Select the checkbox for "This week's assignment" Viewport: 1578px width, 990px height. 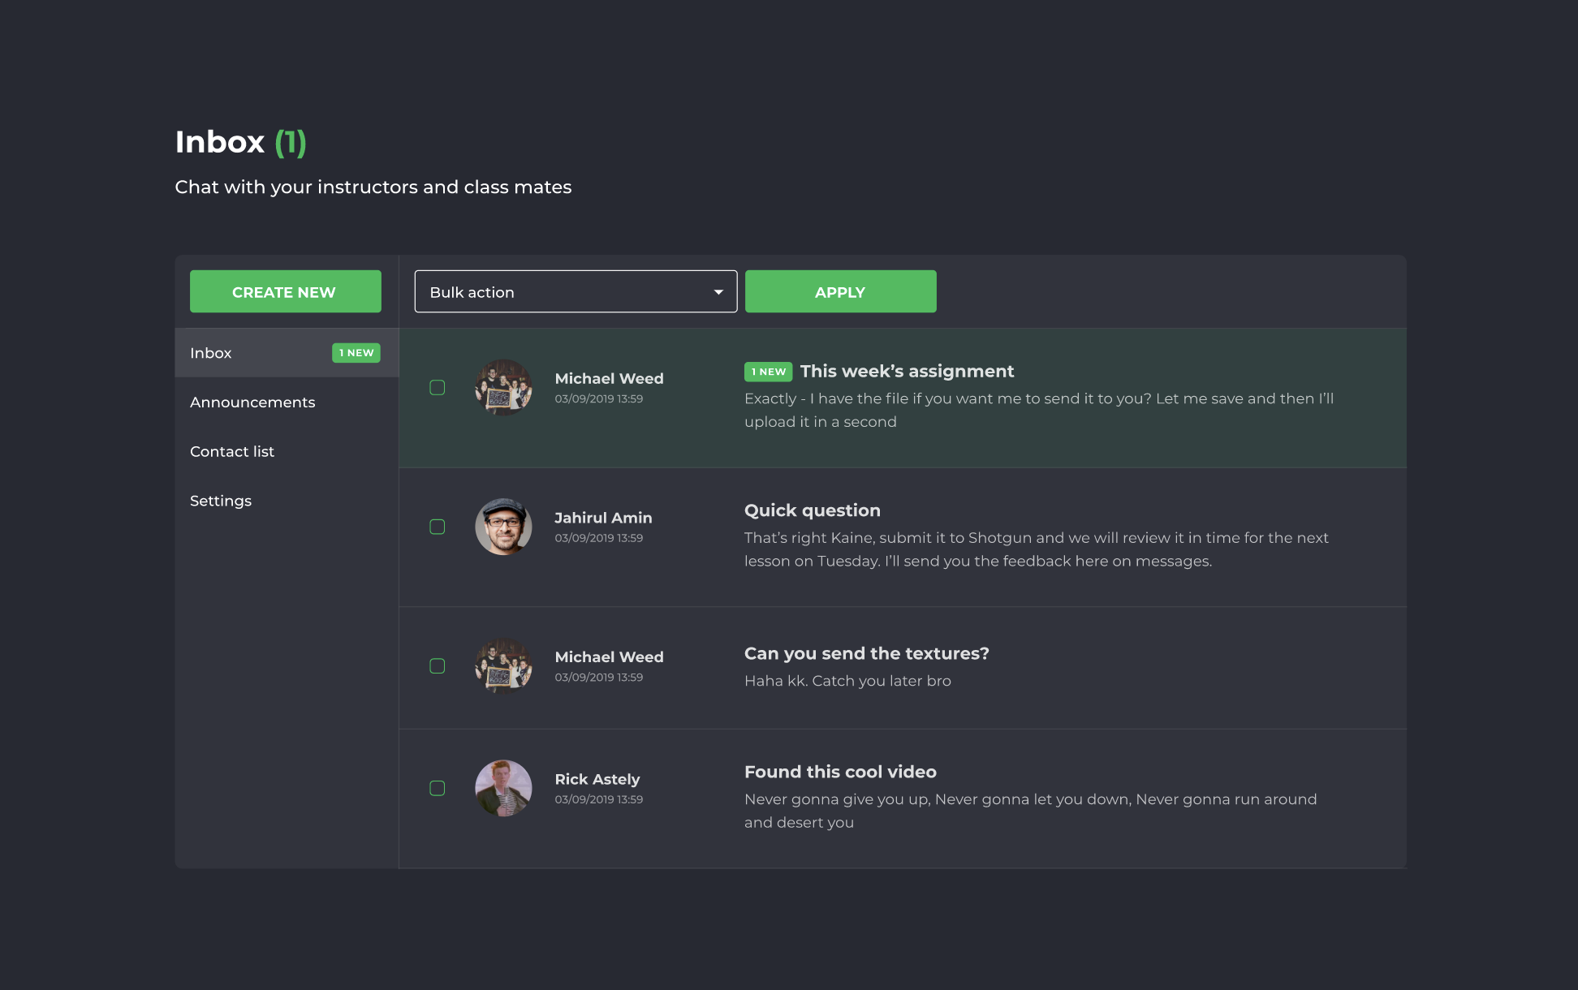(x=438, y=388)
